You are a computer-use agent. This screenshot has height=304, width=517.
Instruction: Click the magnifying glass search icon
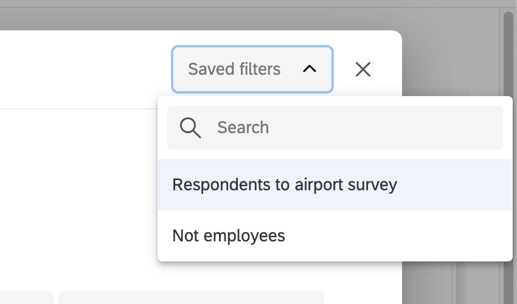pyautogui.click(x=190, y=128)
